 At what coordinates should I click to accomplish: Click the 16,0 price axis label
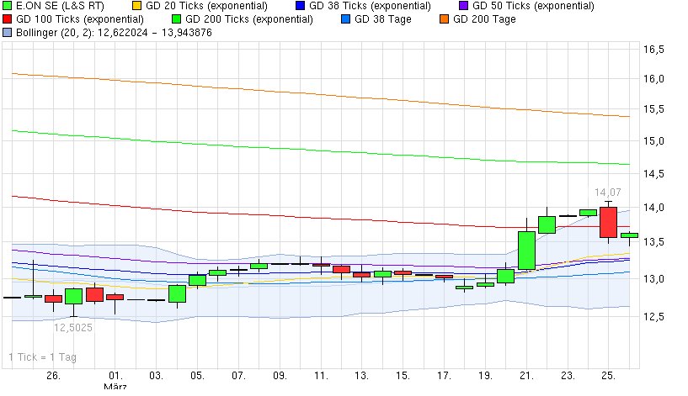(x=653, y=79)
